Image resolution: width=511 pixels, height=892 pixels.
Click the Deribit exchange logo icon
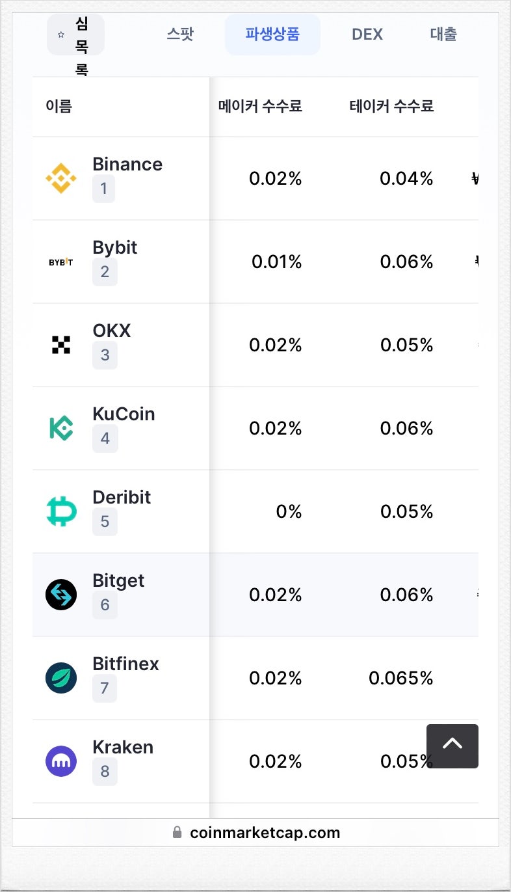click(61, 511)
